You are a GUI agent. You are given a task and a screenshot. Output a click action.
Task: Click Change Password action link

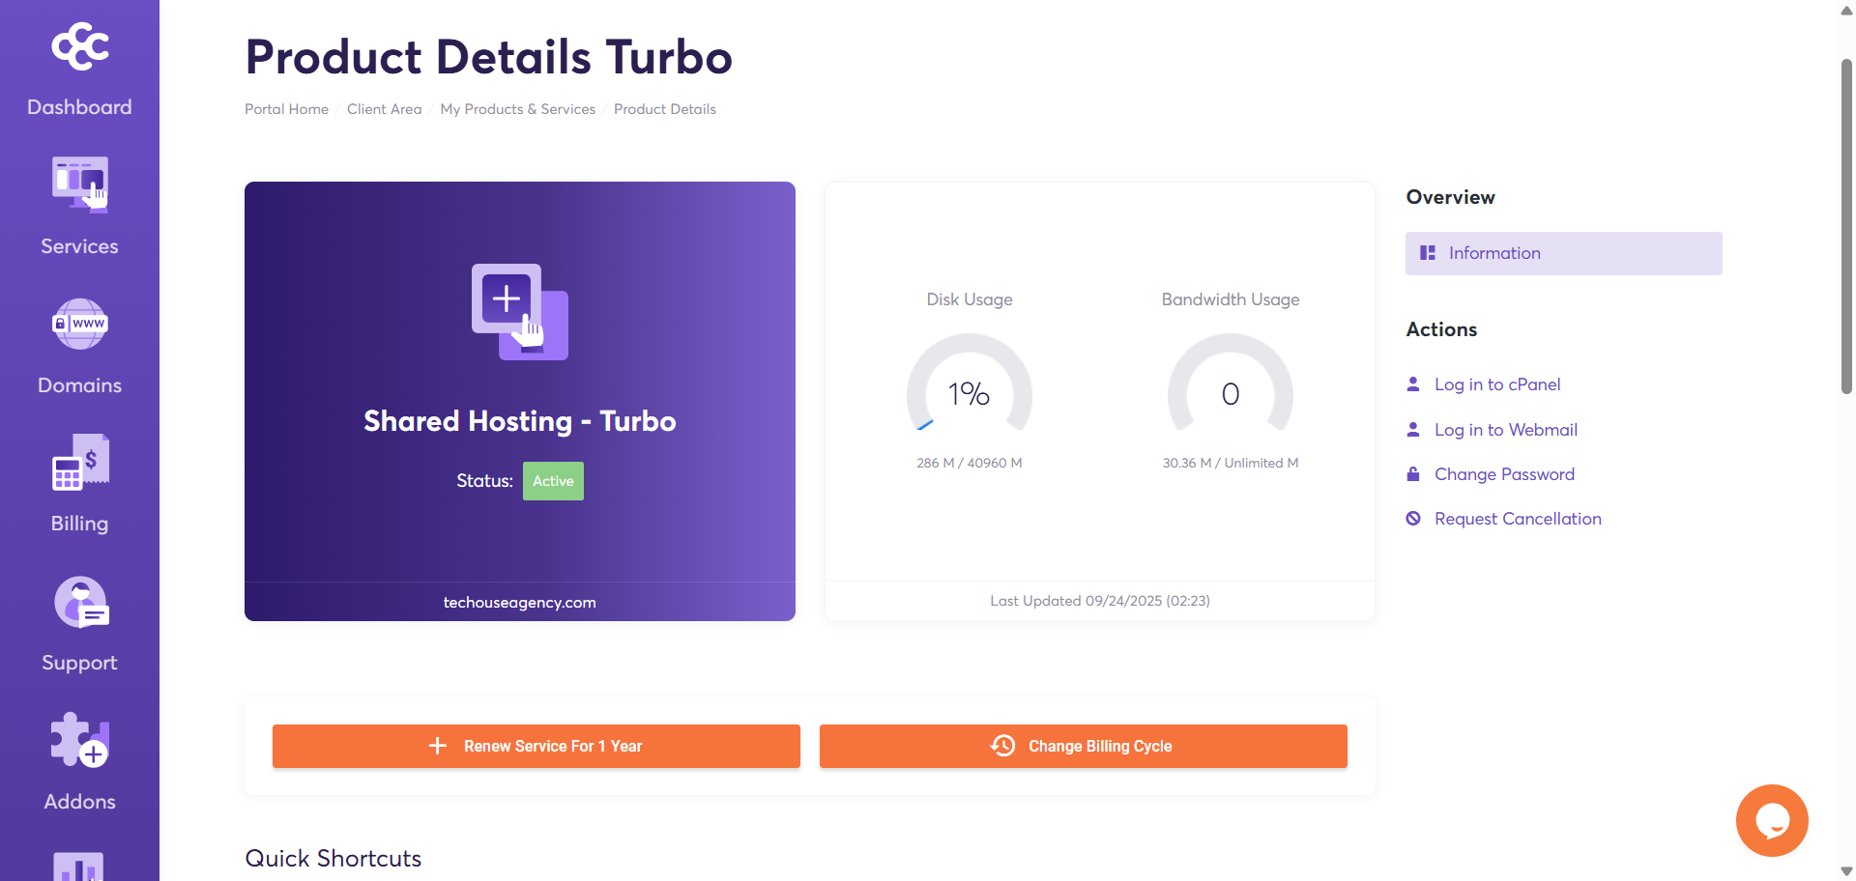(1504, 474)
